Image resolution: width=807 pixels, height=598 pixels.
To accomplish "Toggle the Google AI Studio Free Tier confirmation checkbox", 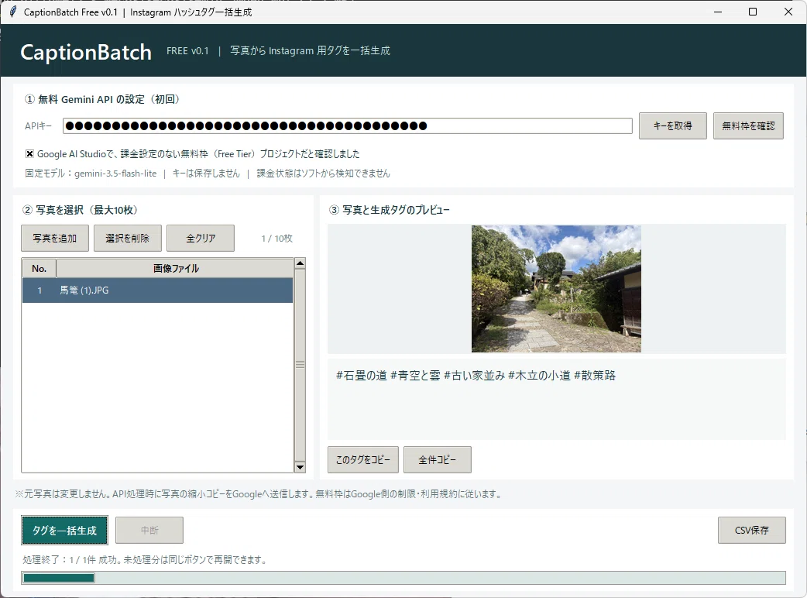I will coord(30,154).
